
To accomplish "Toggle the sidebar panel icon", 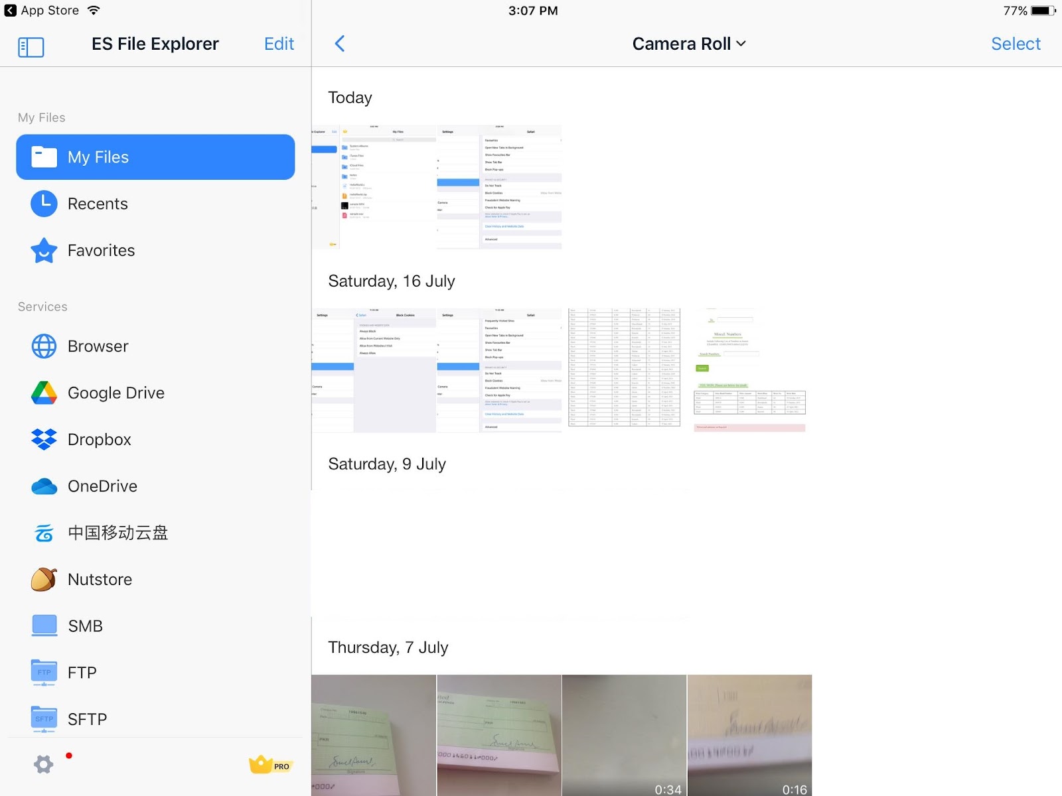I will pos(31,46).
